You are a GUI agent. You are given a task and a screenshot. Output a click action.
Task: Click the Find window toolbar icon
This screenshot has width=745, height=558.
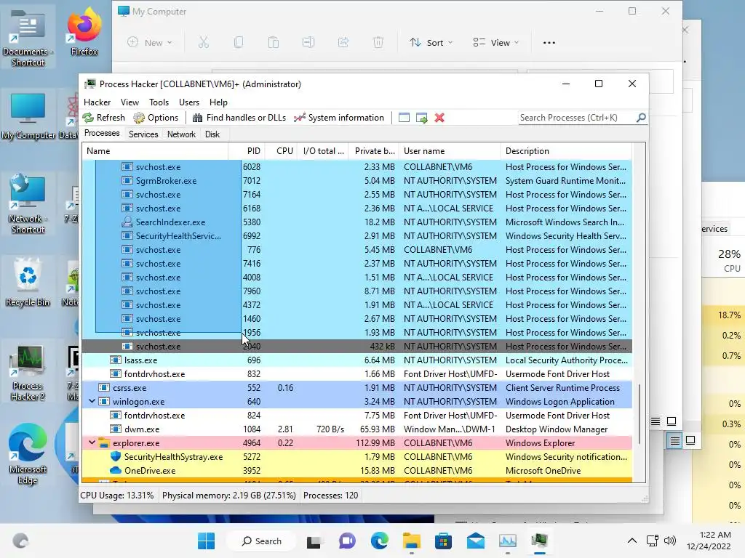pos(404,118)
